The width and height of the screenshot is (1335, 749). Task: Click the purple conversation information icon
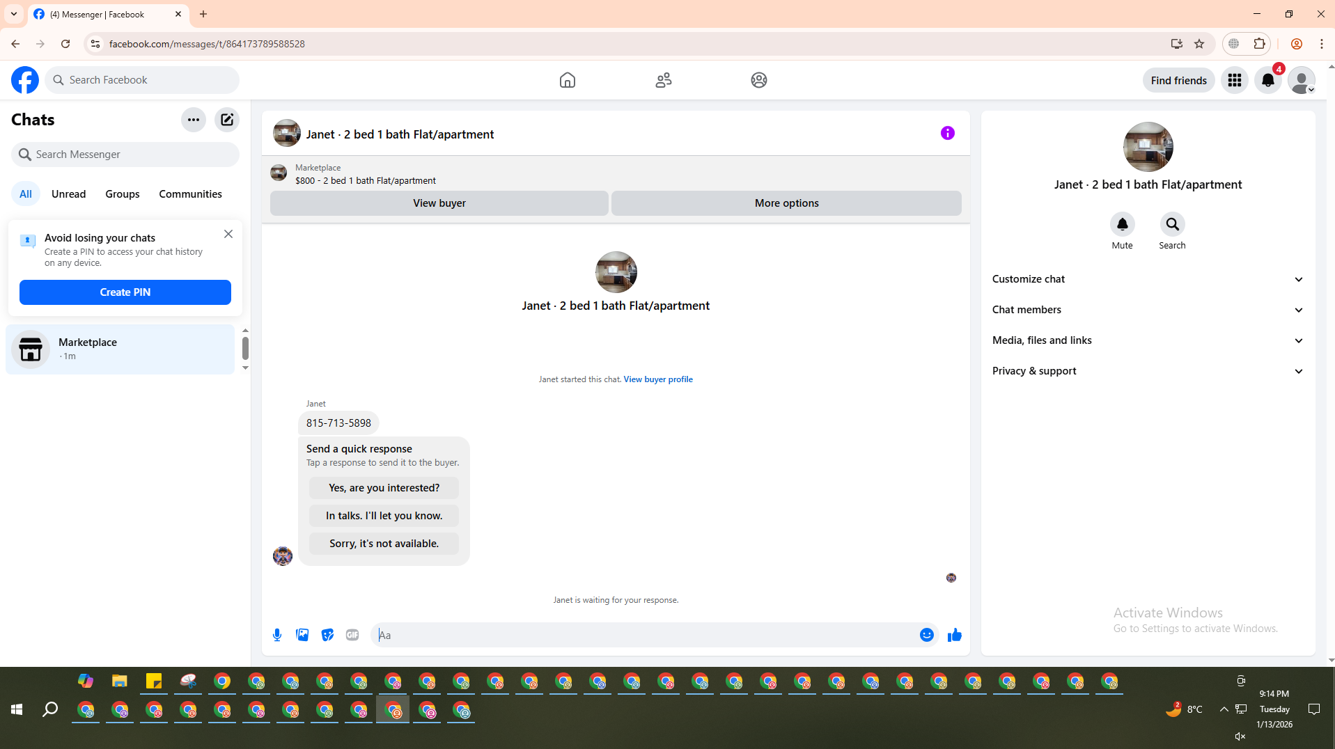[948, 133]
